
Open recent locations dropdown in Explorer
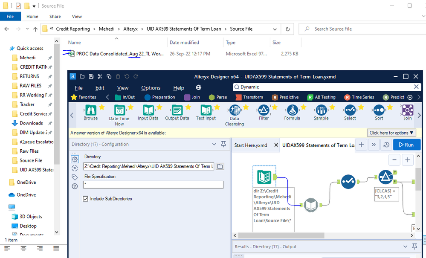[27, 29]
